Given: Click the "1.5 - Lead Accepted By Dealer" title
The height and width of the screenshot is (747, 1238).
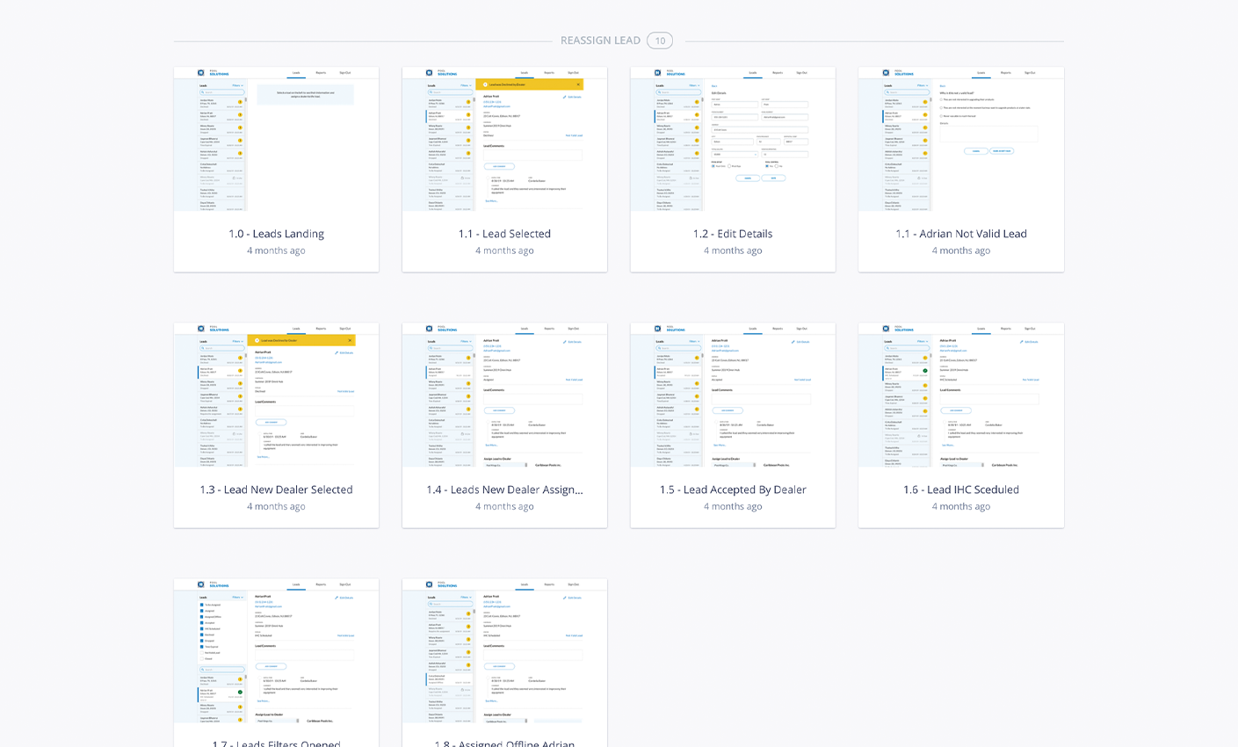Looking at the screenshot, I should [733, 490].
